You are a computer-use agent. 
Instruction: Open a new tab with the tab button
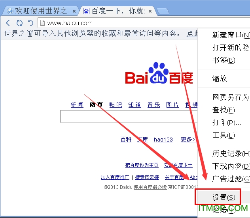pos(163,11)
